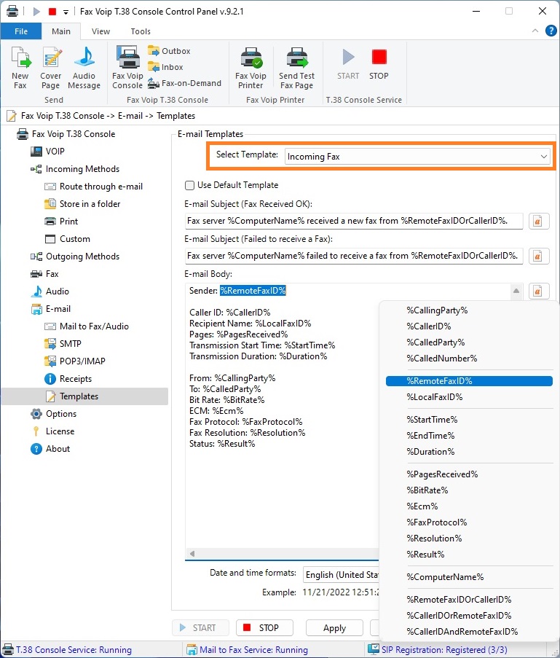560x658 pixels.
Task: Collapse the ribbon with the chevron
Action: (535, 31)
